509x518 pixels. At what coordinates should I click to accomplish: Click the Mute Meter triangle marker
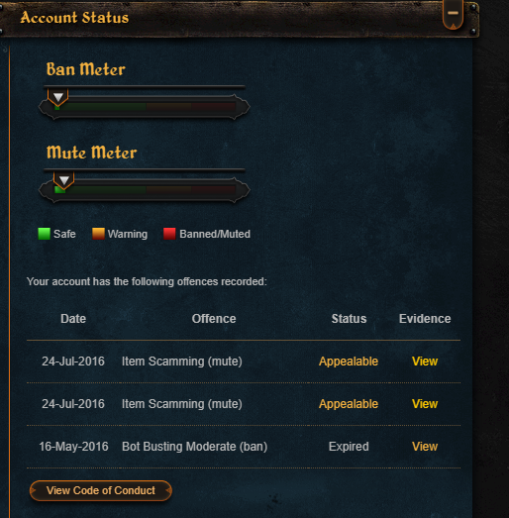pos(64,180)
